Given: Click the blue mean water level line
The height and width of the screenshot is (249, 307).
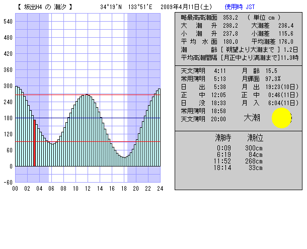Looking at the screenshot, I should (x=88, y=118).
